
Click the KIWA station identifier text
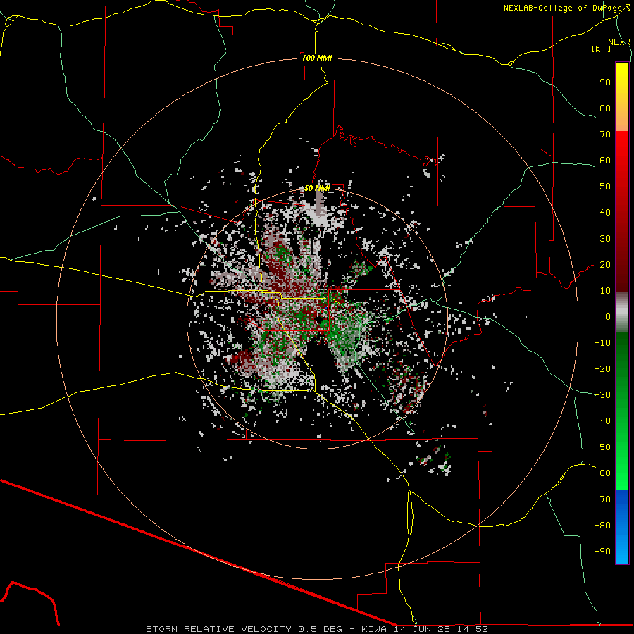click(375, 629)
